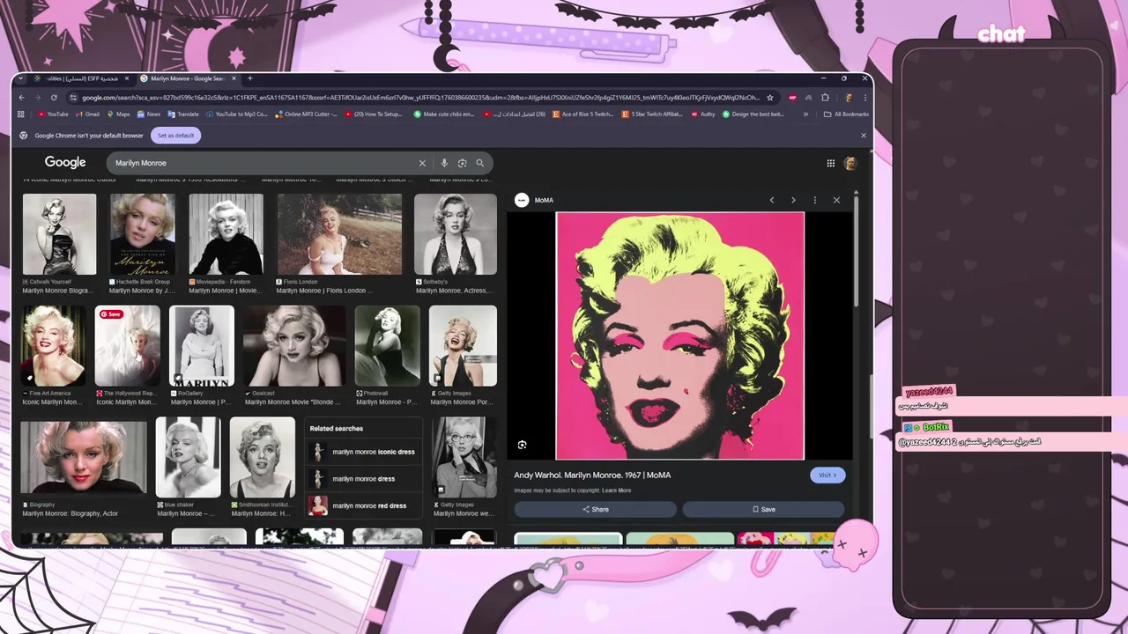Click the Google logo
The image size is (1128, 634).
click(65, 163)
